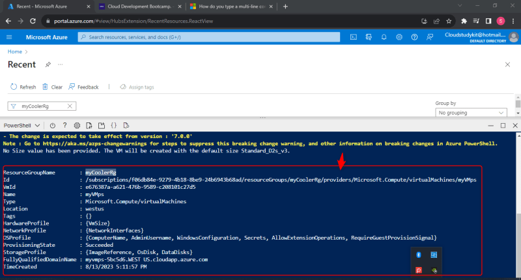Screen dimensions: 521x280
Task: Open a new browser tab
Action: click(x=285, y=7)
